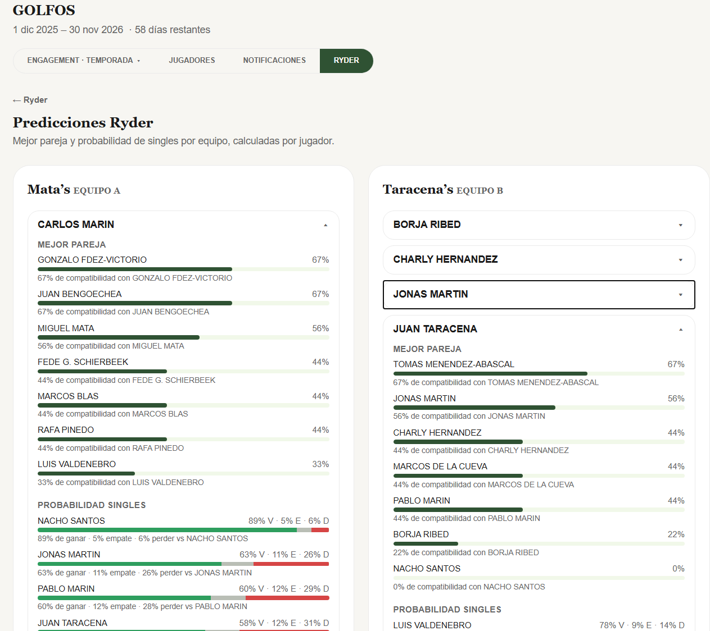Click the 78% V · 9% E · 14% D value
The height and width of the screenshot is (631, 710).
(x=642, y=625)
